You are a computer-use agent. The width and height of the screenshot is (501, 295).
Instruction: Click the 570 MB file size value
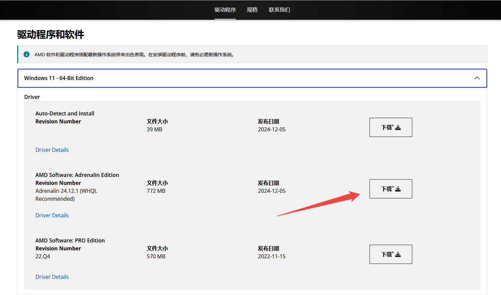coord(156,256)
